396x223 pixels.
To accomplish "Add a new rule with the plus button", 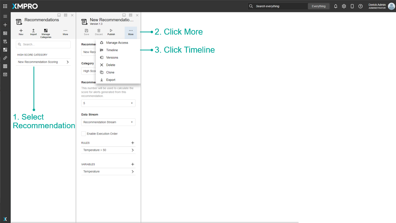I will point(132,143).
